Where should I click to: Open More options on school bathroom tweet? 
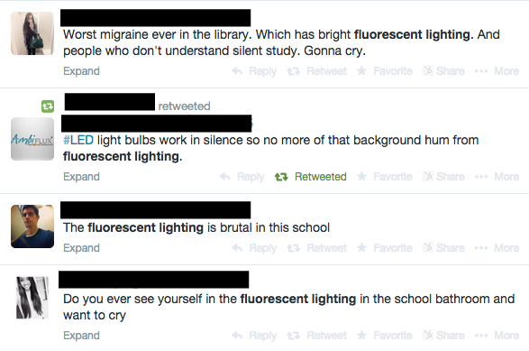pos(497,336)
